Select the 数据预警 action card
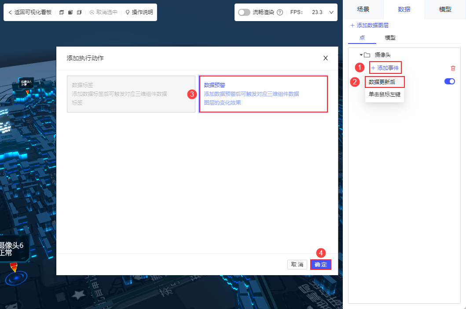 pyautogui.click(x=263, y=94)
